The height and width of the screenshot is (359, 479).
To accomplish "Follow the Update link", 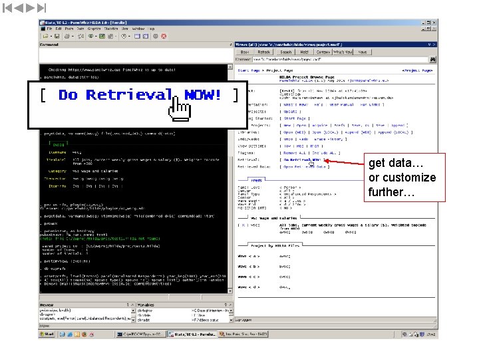I will click(x=290, y=112).
